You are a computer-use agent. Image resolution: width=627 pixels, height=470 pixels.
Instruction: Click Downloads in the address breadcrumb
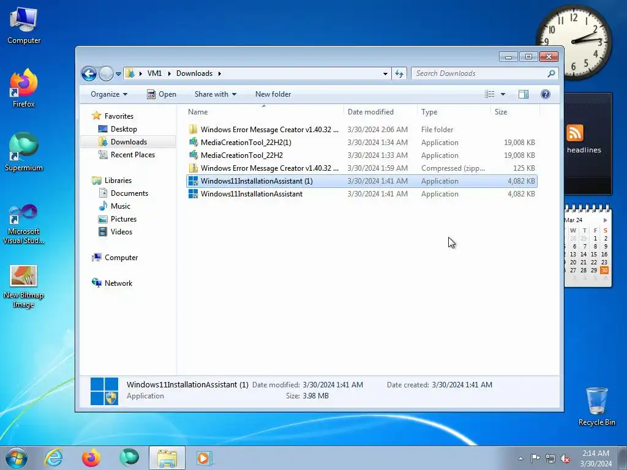click(x=194, y=73)
